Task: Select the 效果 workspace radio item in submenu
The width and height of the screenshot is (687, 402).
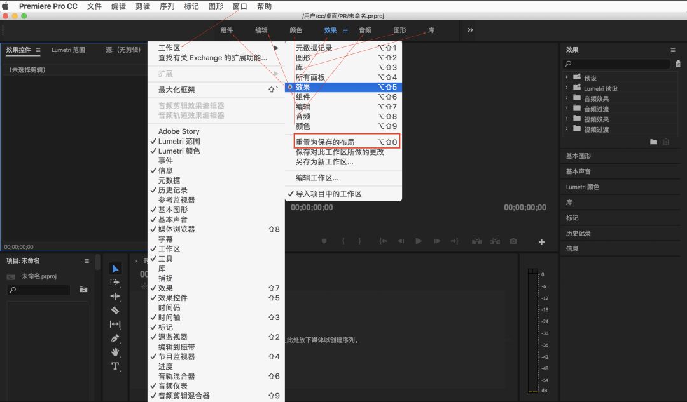Action: 343,87
